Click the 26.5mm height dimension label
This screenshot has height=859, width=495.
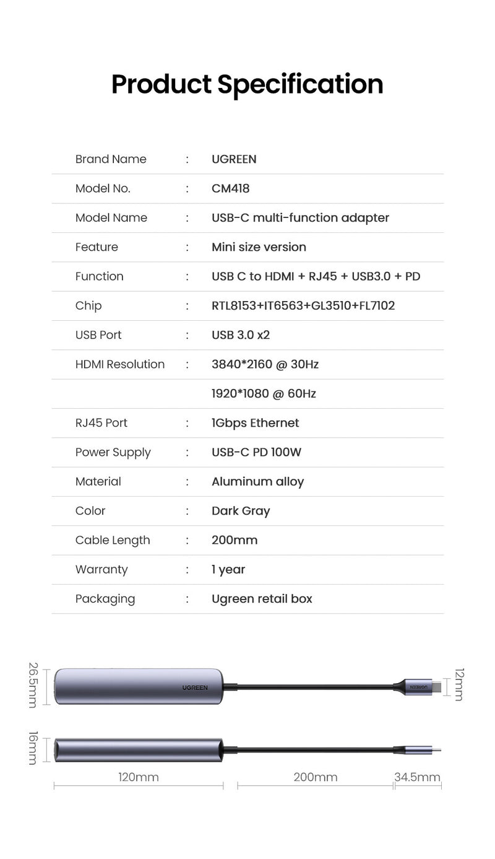point(33,685)
